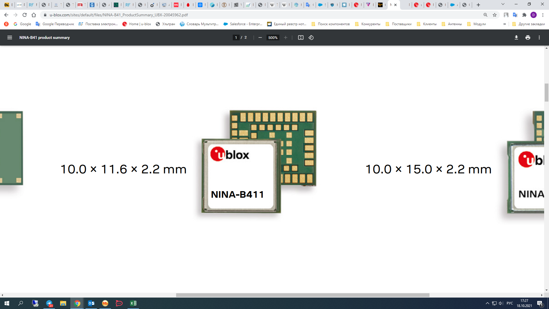
Task: Open the notification center icon
Action: click(540, 303)
